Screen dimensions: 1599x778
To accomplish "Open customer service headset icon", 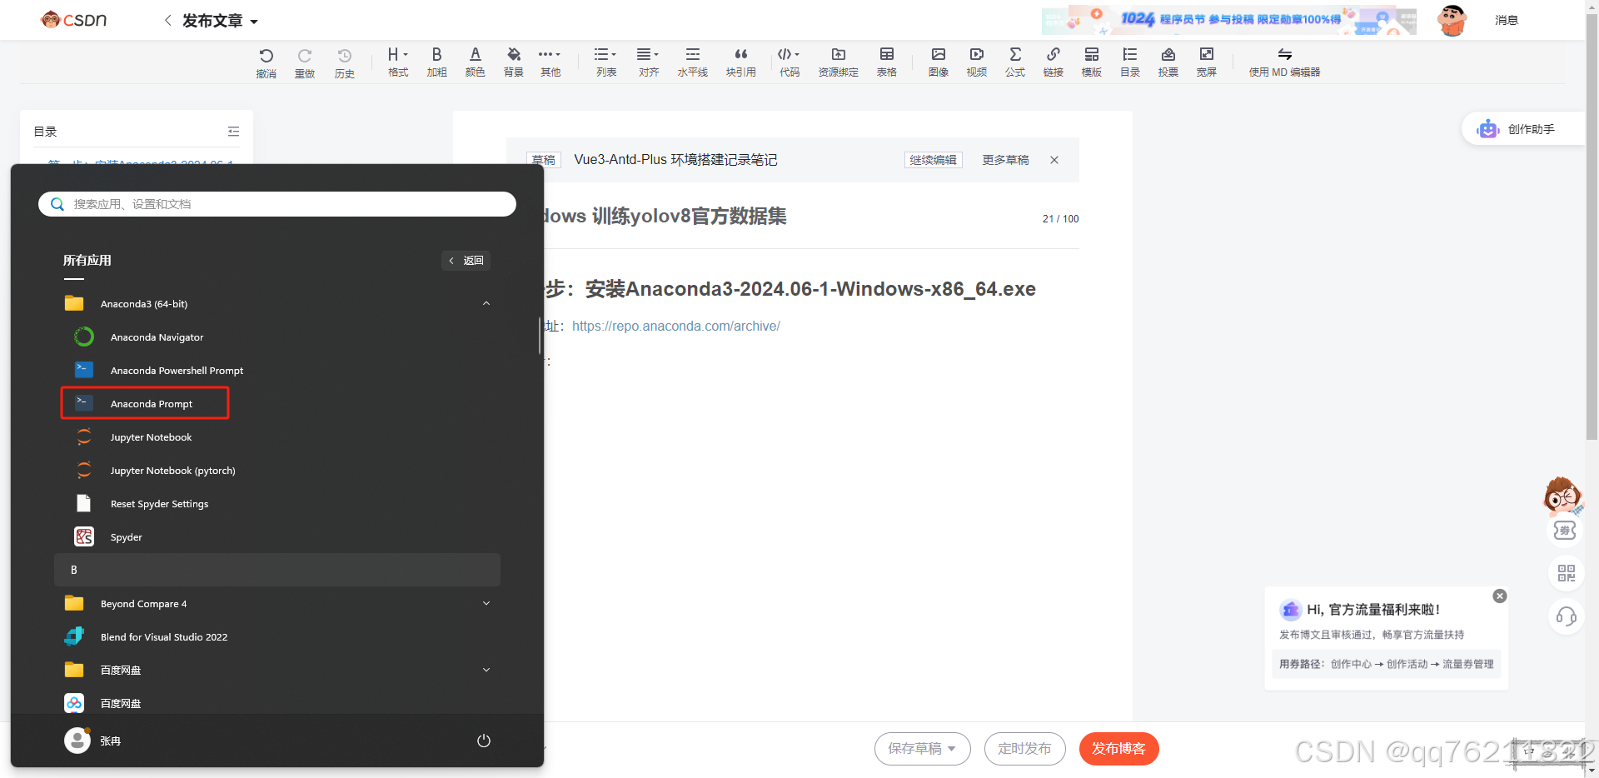I will [x=1567, y=616].
